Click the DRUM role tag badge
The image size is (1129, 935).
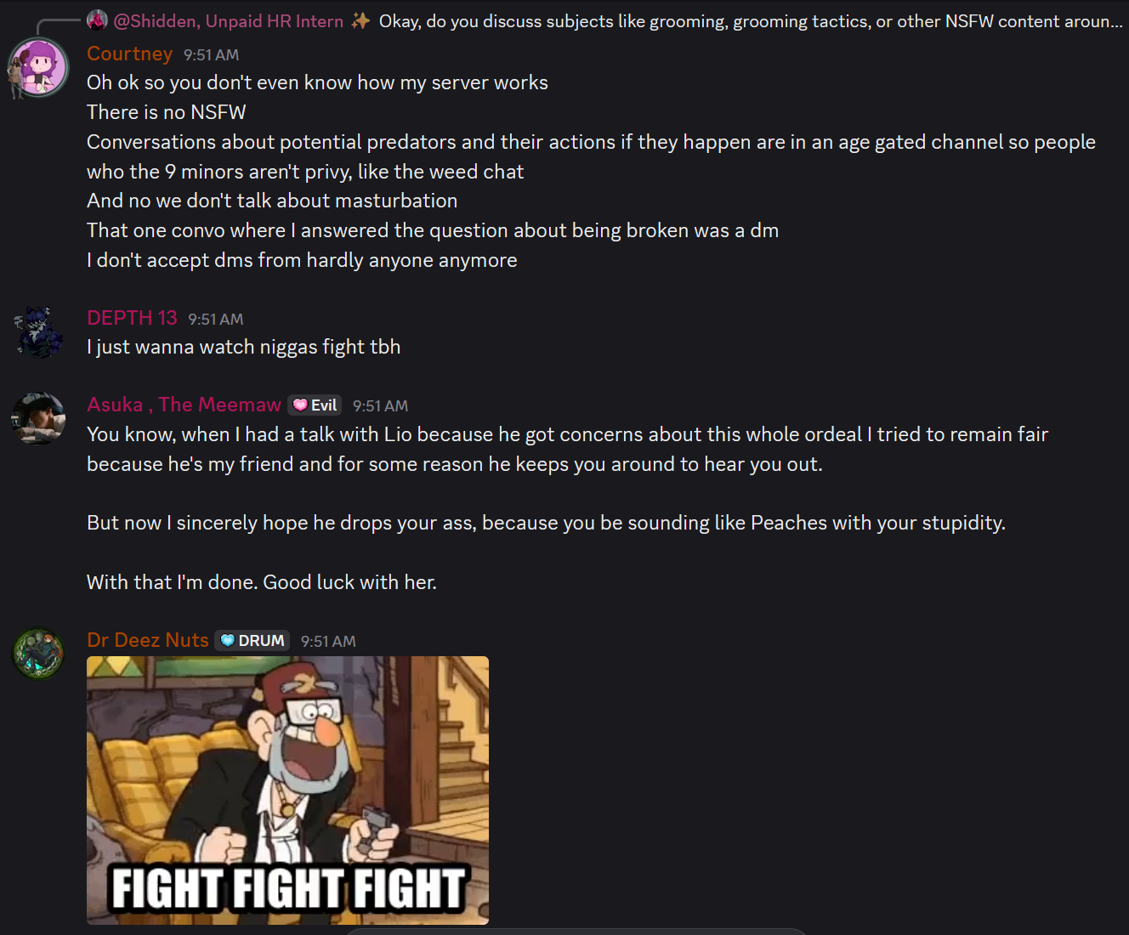pos(252,640)
